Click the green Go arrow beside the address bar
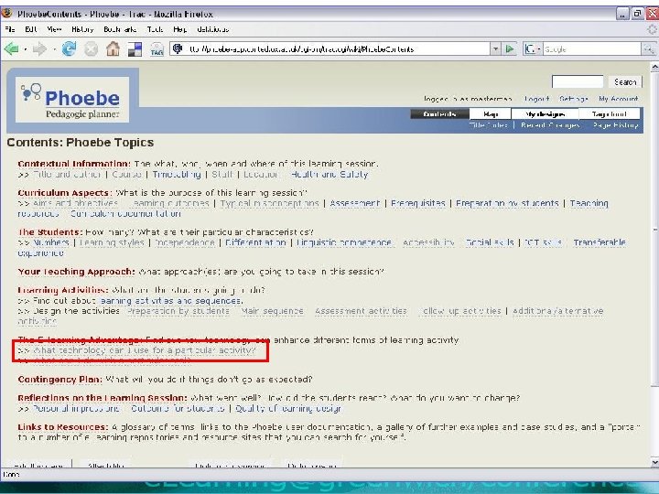This screenshot has width=659, height=494. [510, 48]
